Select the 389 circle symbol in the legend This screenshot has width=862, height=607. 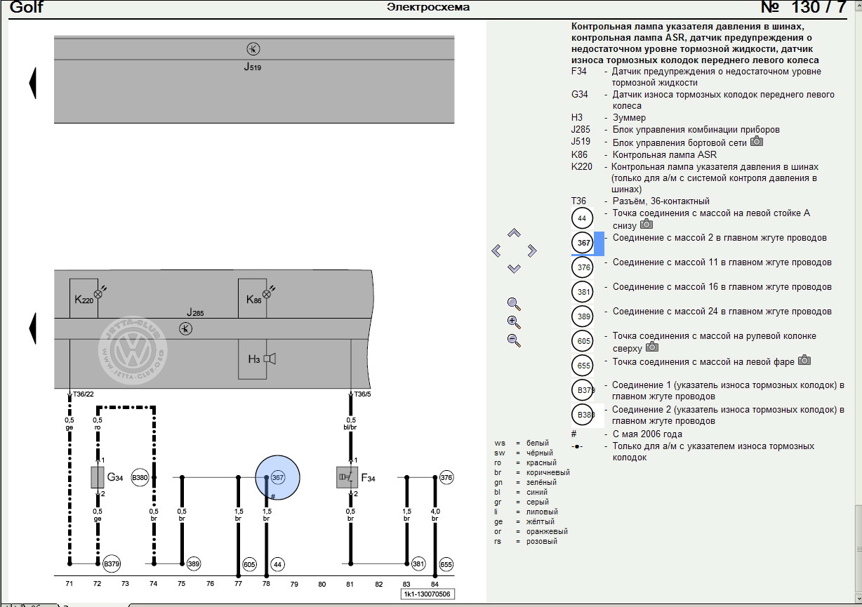click(583, 317)
